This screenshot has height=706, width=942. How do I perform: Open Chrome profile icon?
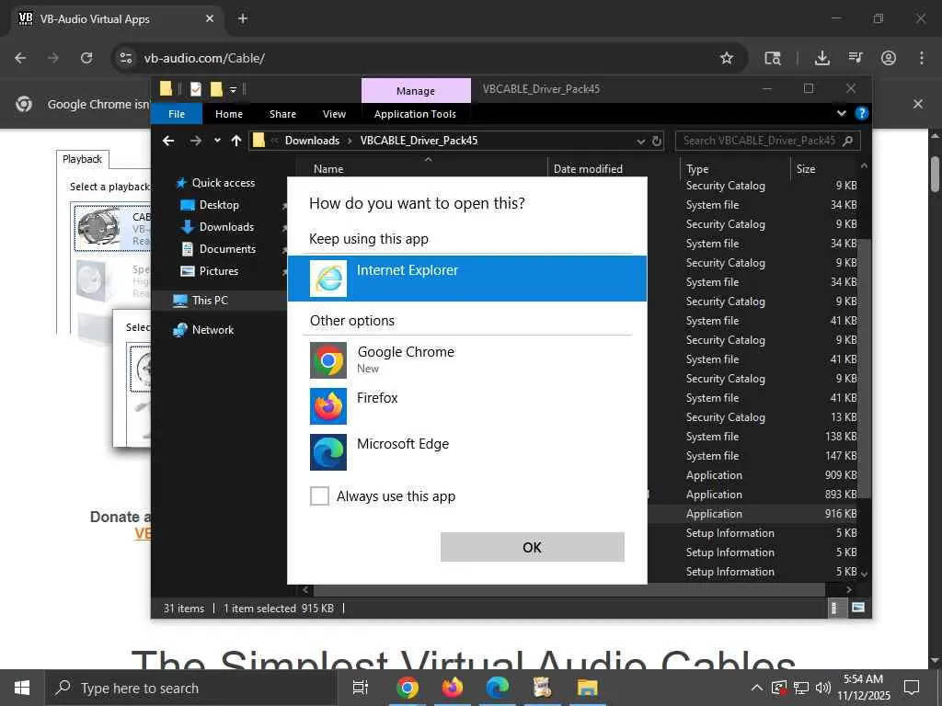click(x=889, y=58)
